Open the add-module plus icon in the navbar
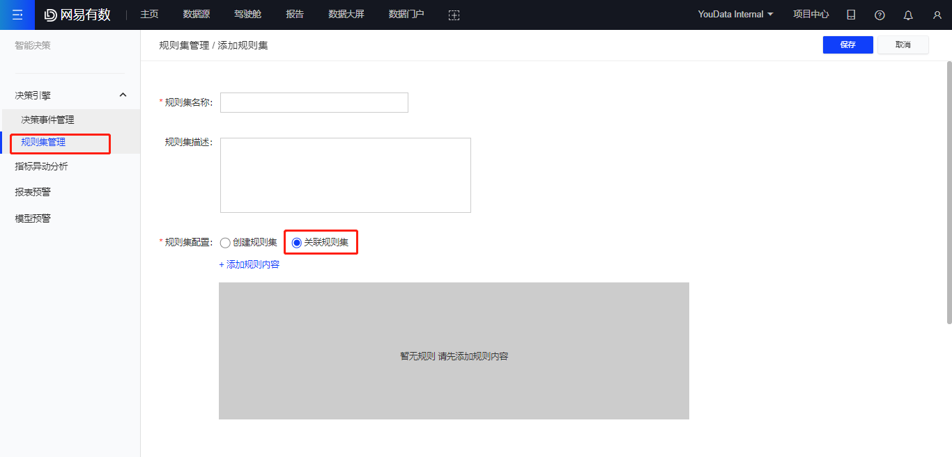This screenshot has width=952, height=457. click(454, 15)
